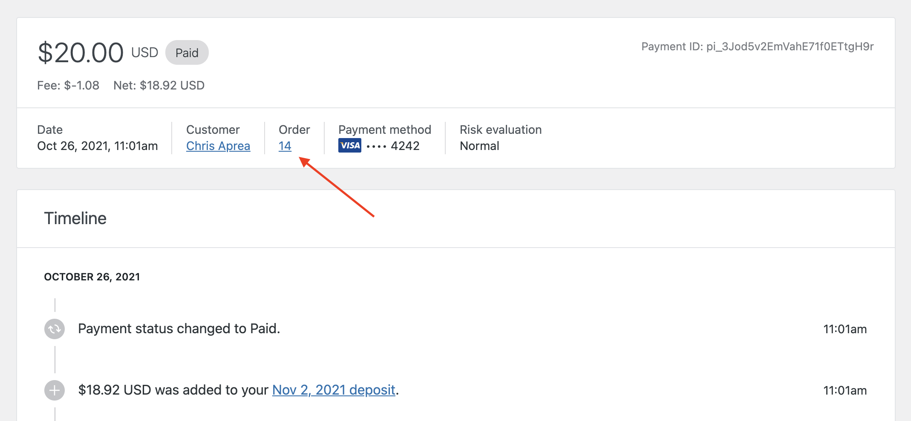The image size is (911, 421).
Task: Click the card number ending 4242
Action: click(x=405, y=146)
